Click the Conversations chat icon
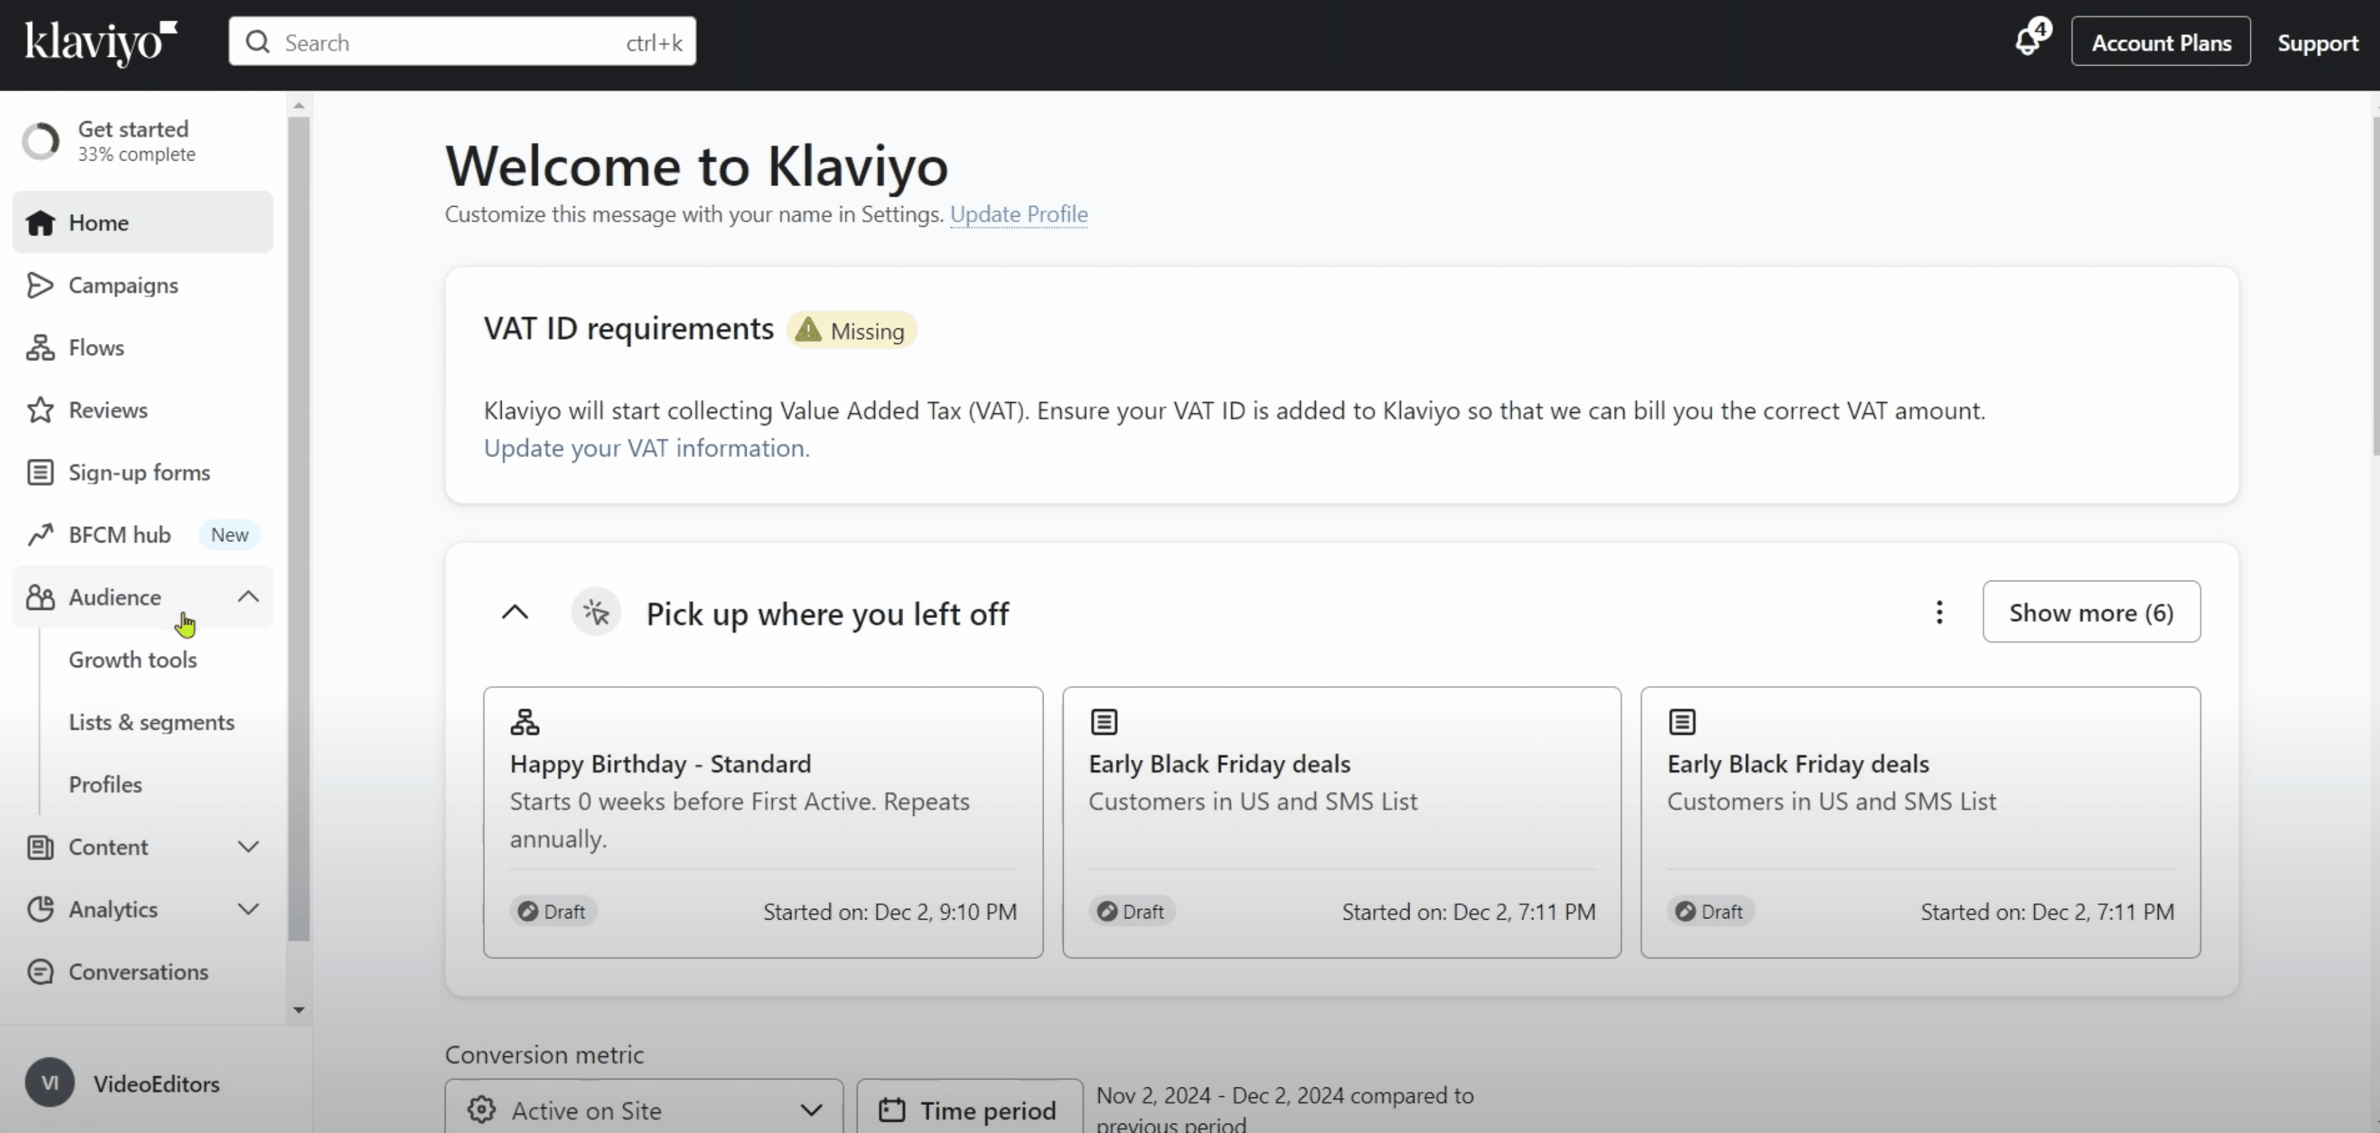This screenshot has width=2380, height=1133. (39, 971)
